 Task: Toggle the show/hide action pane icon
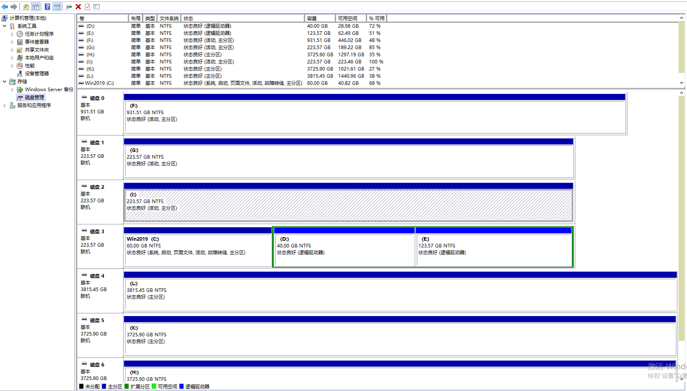[57, 7]
